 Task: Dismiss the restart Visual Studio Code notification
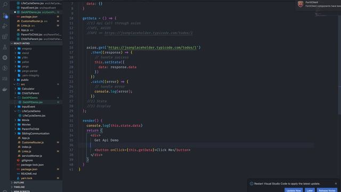click(336, 183)
